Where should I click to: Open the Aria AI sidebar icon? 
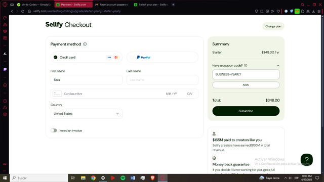5,54
